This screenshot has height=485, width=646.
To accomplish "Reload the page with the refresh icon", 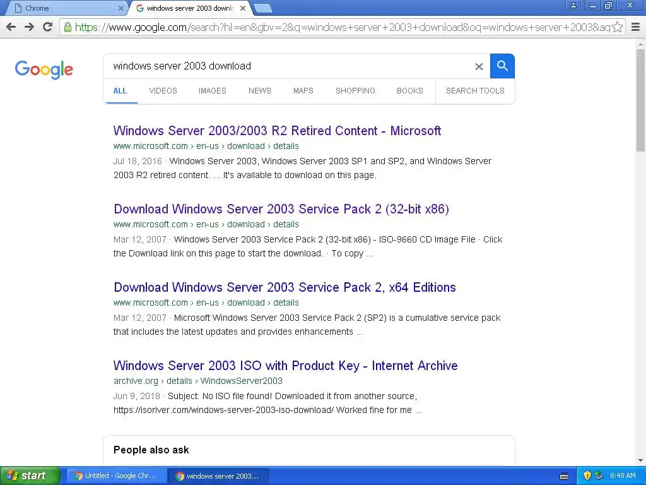I will [48, 27].
